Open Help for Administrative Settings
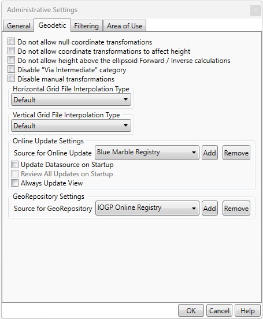The height and width of the screenshot is (319, 263). click(247, 310)
